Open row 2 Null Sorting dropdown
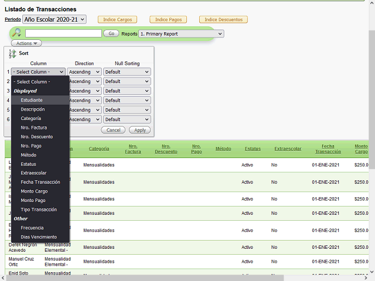 click(x=127, y=81)
